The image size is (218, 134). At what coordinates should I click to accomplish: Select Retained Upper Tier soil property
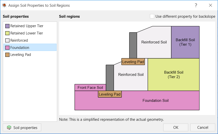pos(30,26)
